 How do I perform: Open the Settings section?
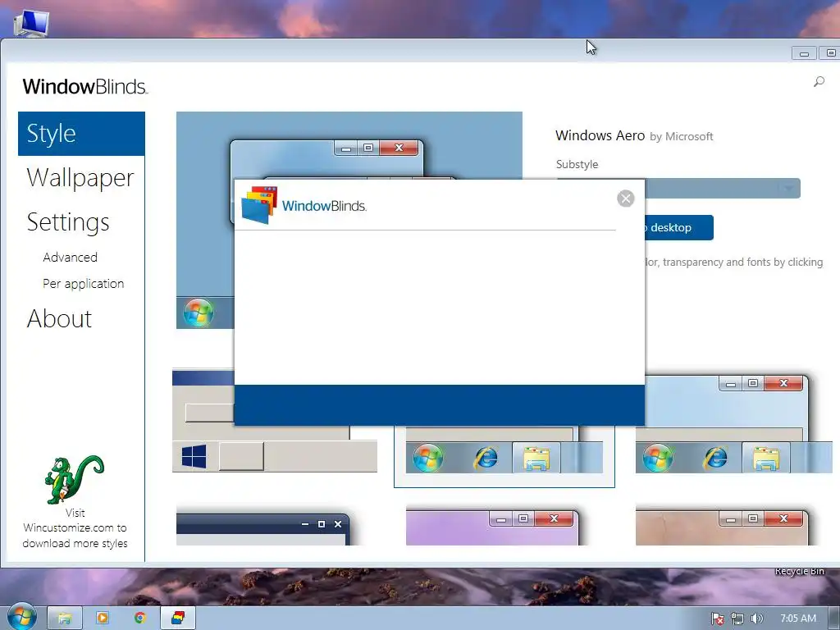click(68, 221)
